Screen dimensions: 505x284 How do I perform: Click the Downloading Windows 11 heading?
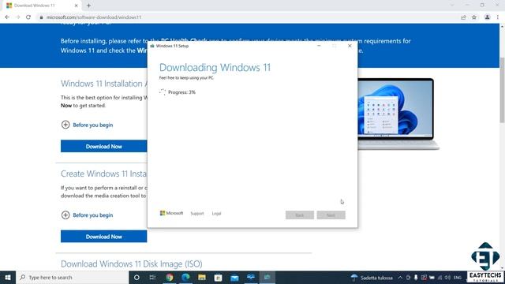point(215,67)
